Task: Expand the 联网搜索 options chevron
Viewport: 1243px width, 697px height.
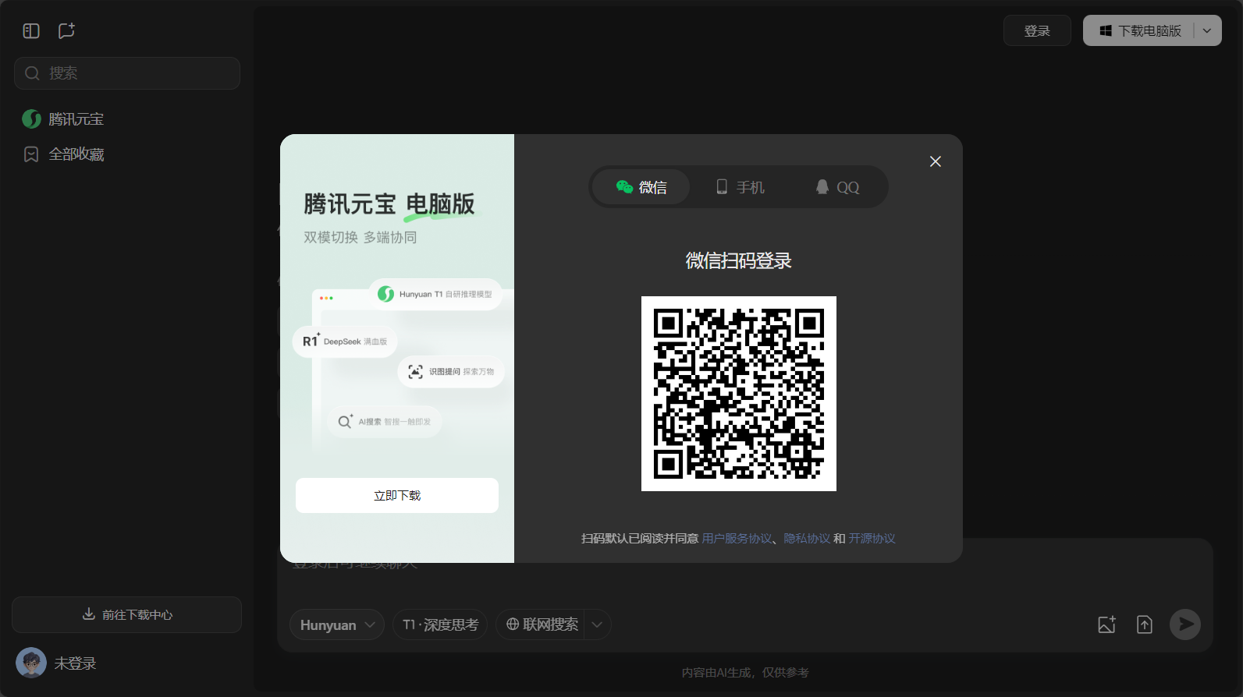Action: tap(598, 624)
